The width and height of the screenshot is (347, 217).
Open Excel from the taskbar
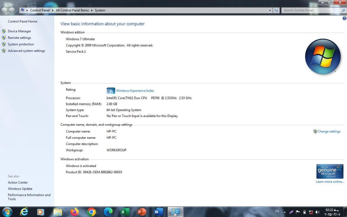125,212
